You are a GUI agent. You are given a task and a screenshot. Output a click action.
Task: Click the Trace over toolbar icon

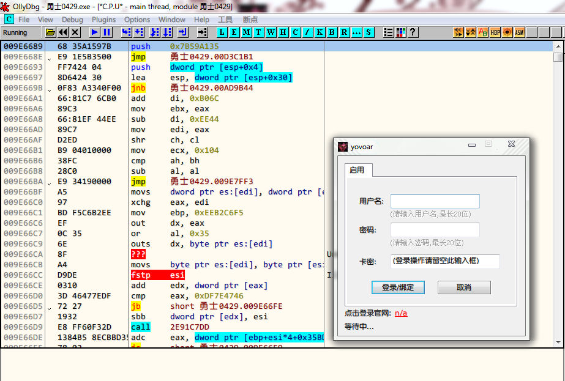tap(168, 32)
